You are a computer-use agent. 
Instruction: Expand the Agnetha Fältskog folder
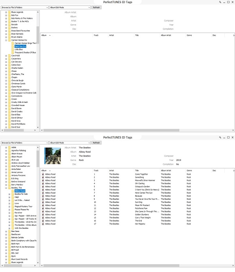[6, 150]
